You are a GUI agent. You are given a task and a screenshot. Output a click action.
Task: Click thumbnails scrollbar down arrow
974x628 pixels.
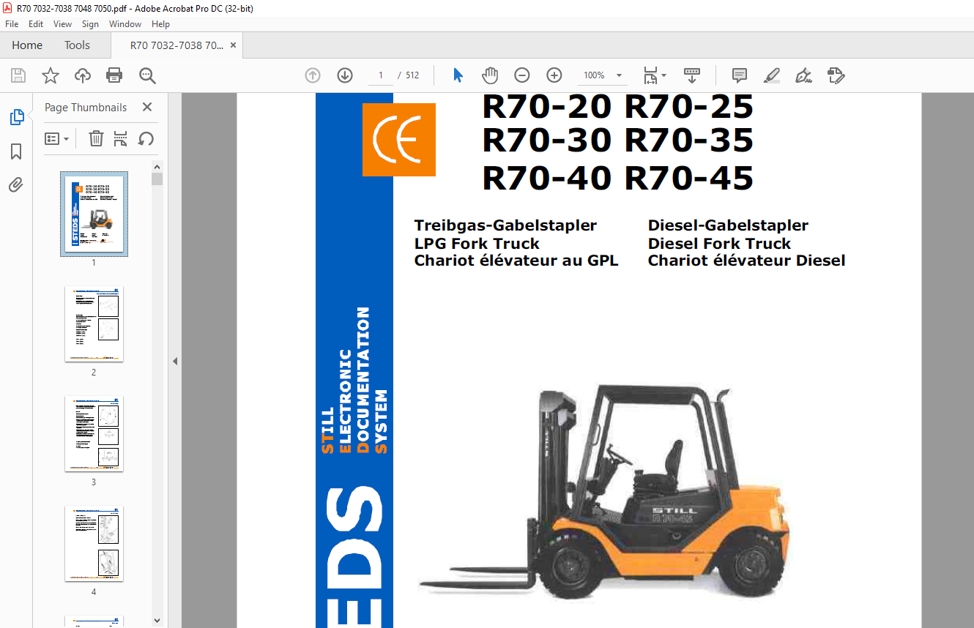(x=157, y=621)
